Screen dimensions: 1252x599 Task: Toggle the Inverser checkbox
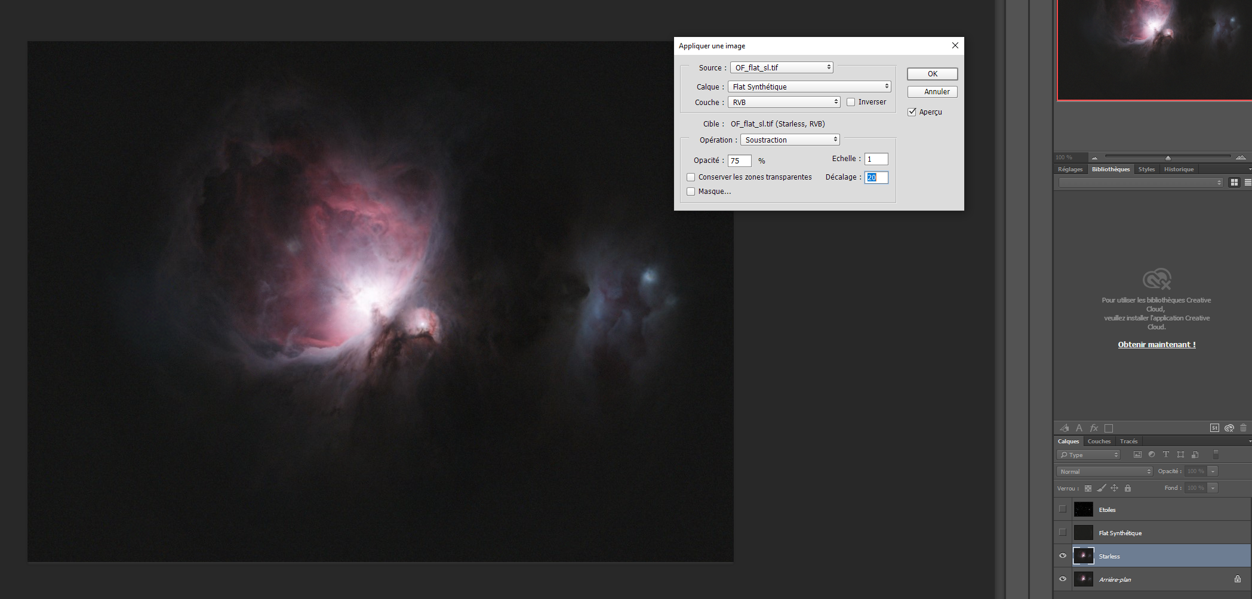click(851, 102)
